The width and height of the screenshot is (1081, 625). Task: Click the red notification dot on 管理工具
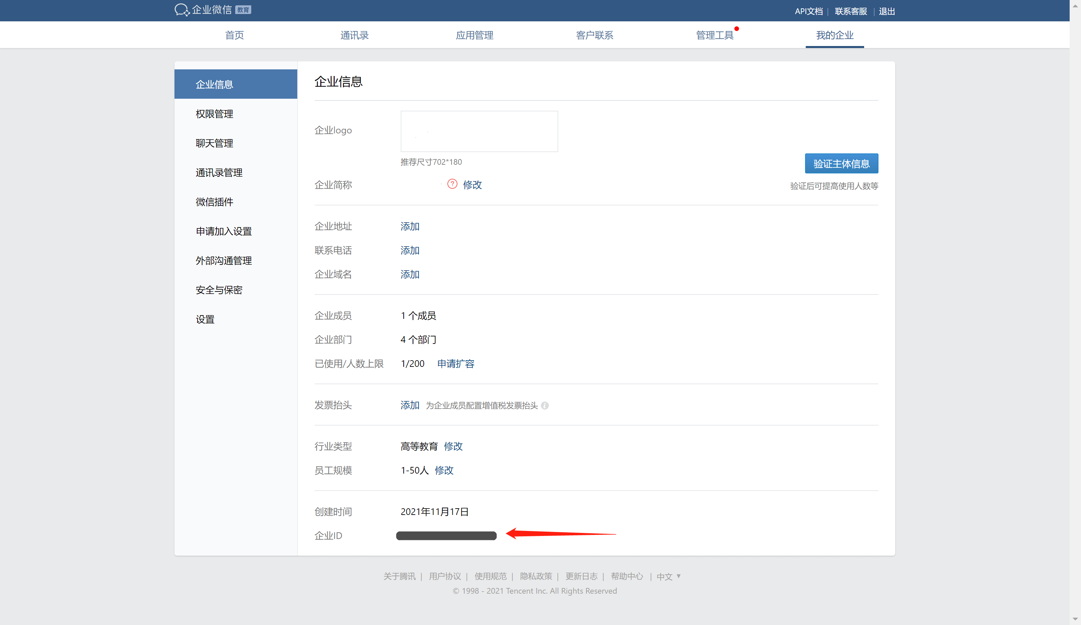[737, 29]
